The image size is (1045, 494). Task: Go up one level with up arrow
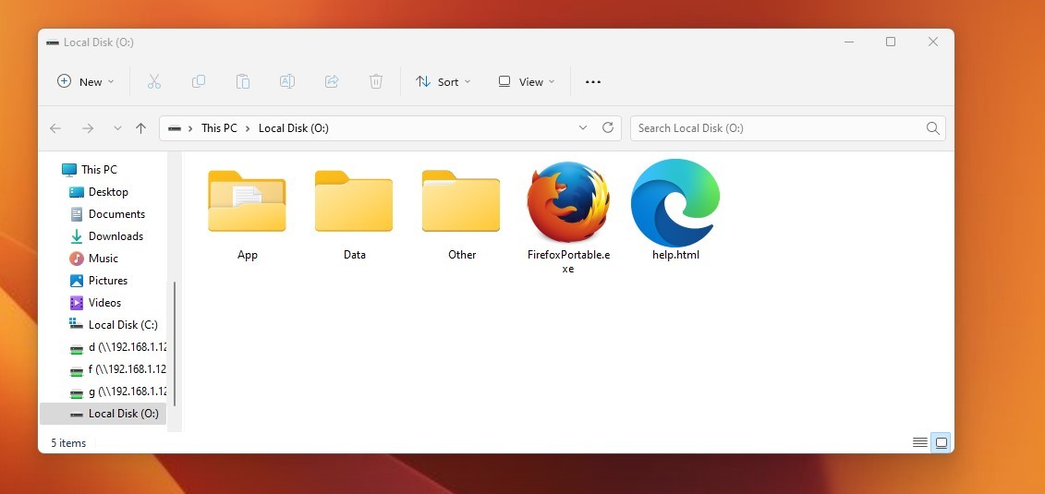(140, 127)
